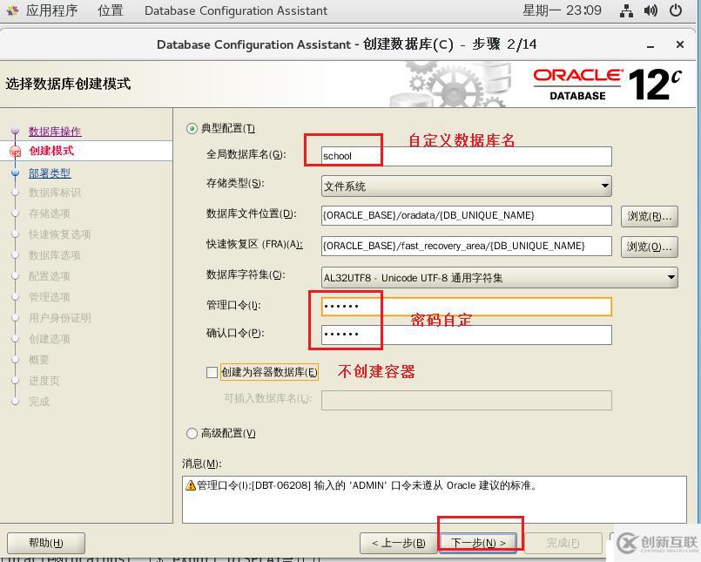Open the 位置 menu
The image size is (701, 562).
[x=111, y=10]
